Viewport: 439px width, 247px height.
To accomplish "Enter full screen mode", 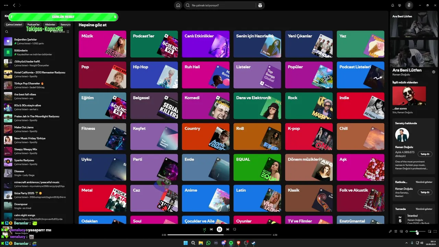I will coord(435,232).
